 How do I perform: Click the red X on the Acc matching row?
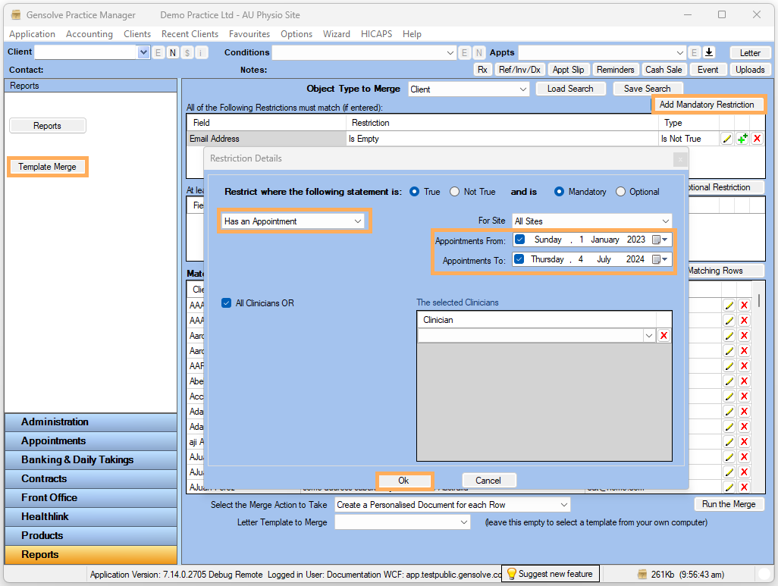745,396
